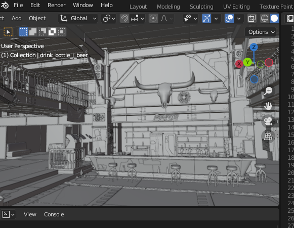The image size is (294, 228).
Task: Click the Blender logo icon
Action: (x=5, y=5)
